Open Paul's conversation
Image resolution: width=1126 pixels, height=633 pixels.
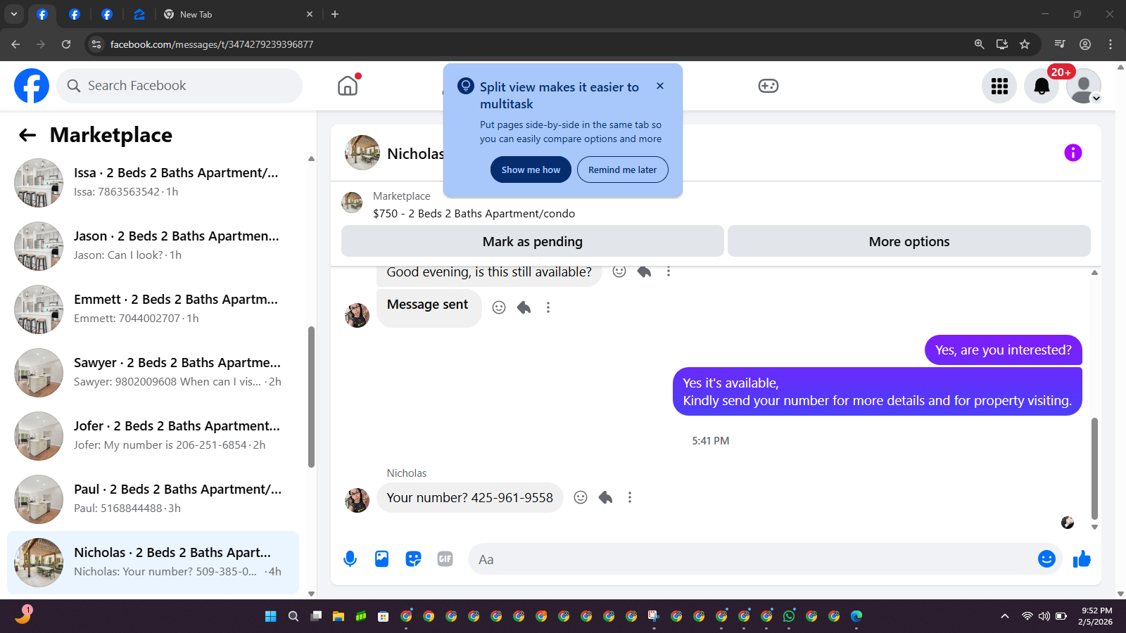(153, 499)
